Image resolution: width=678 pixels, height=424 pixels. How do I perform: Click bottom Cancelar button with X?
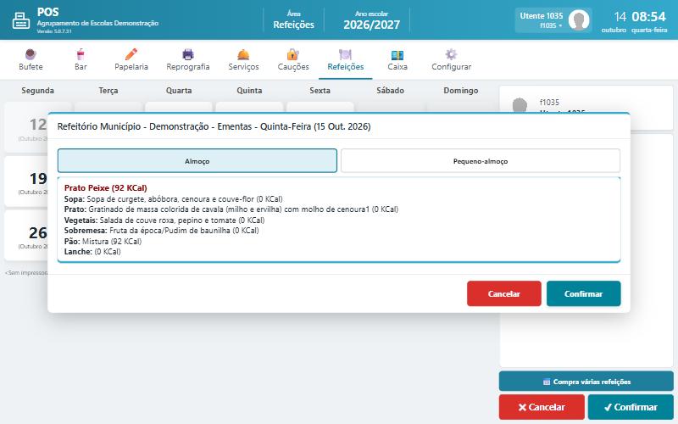(542, 407)
